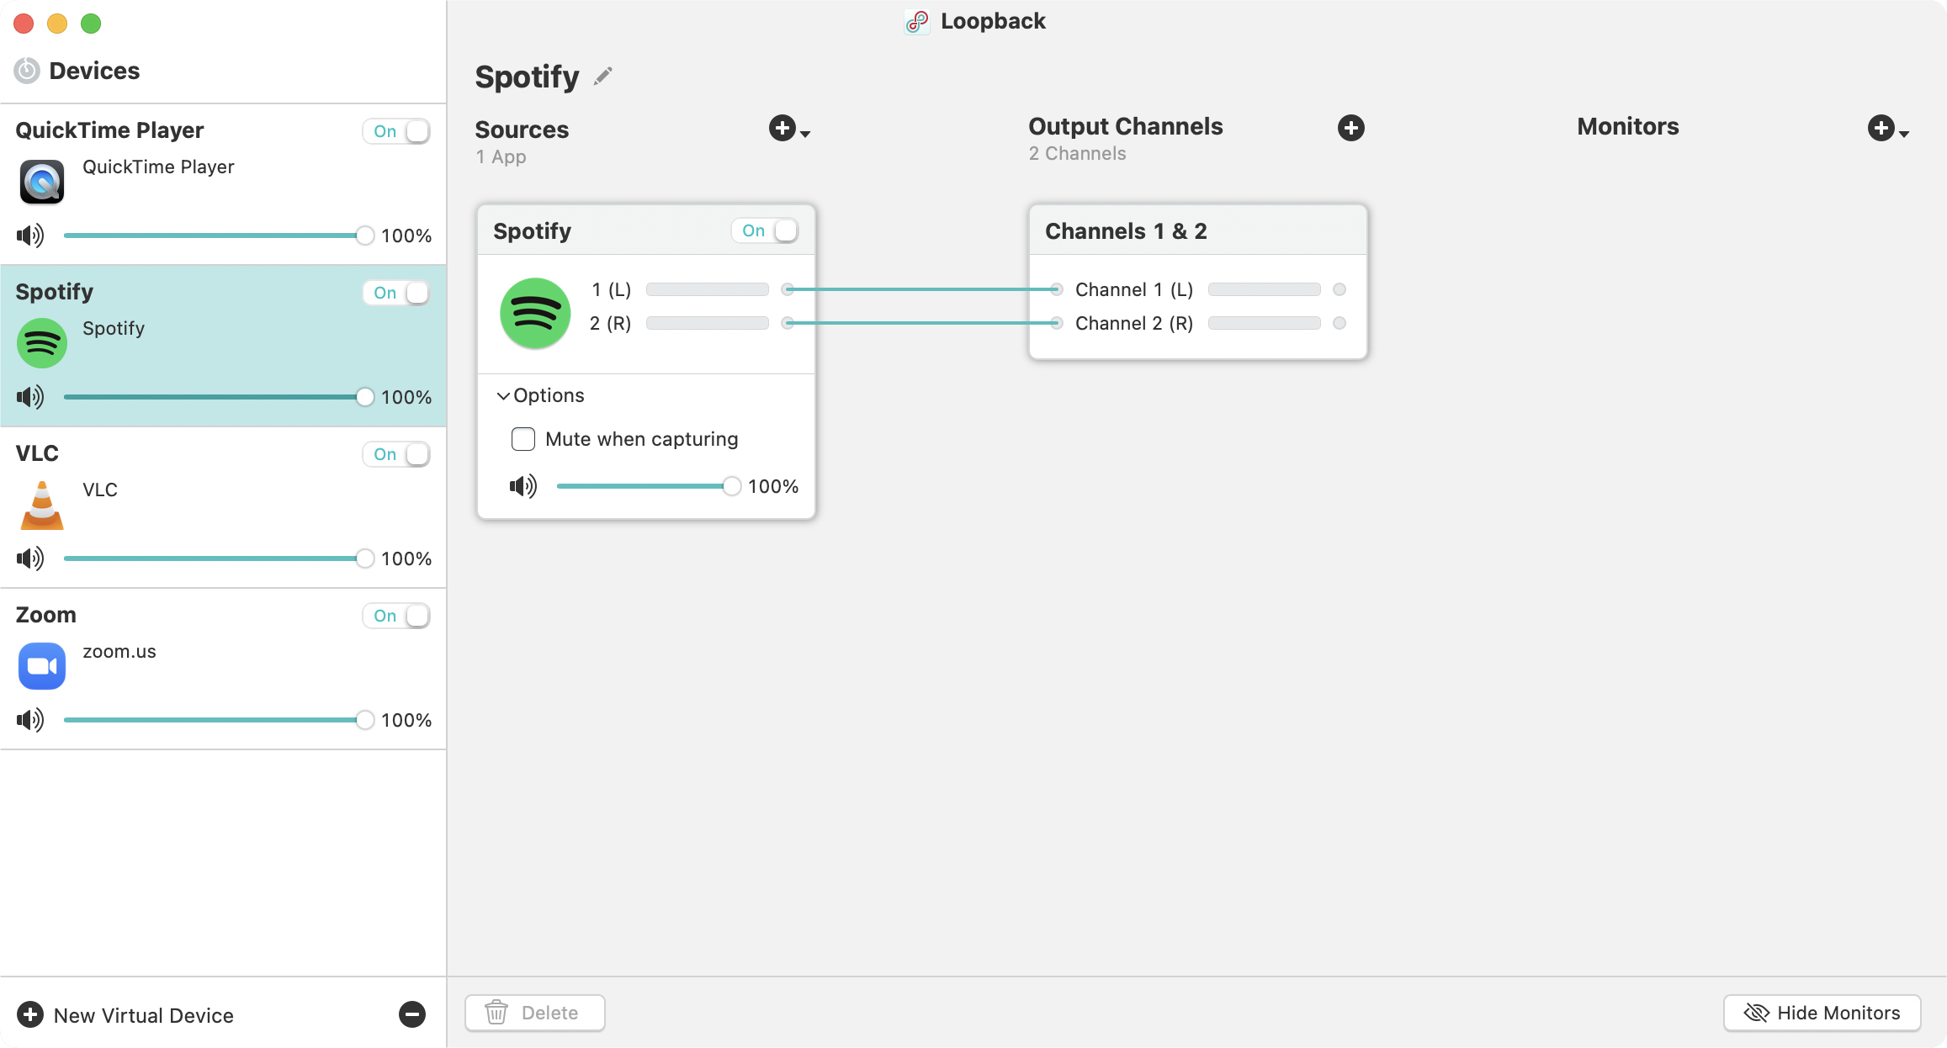Toggle the Spotify source On switch
Screen dimensions: 1947x1048
click(766, 230)
